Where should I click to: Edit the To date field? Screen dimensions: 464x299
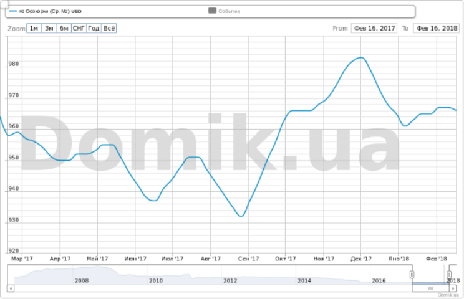click(x=436, y=28)
